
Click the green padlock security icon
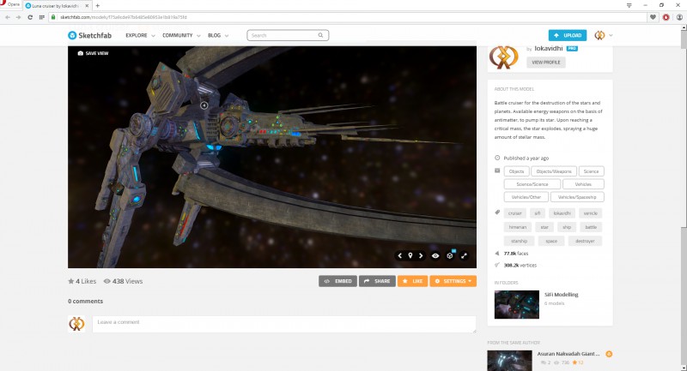[53, 17]
